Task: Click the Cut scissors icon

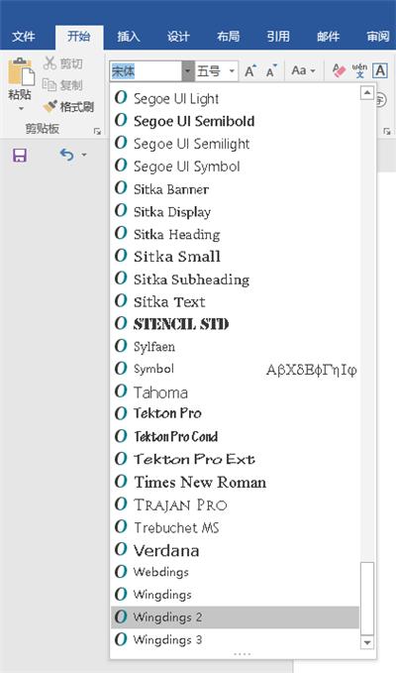Action: (x=49, y=63)
